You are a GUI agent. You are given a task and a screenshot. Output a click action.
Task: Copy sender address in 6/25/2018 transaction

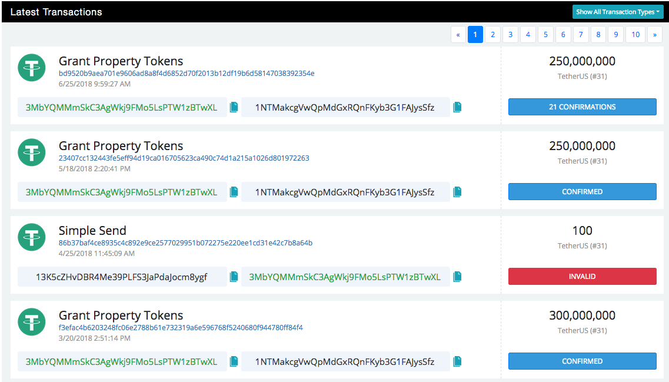click(234, 107)
